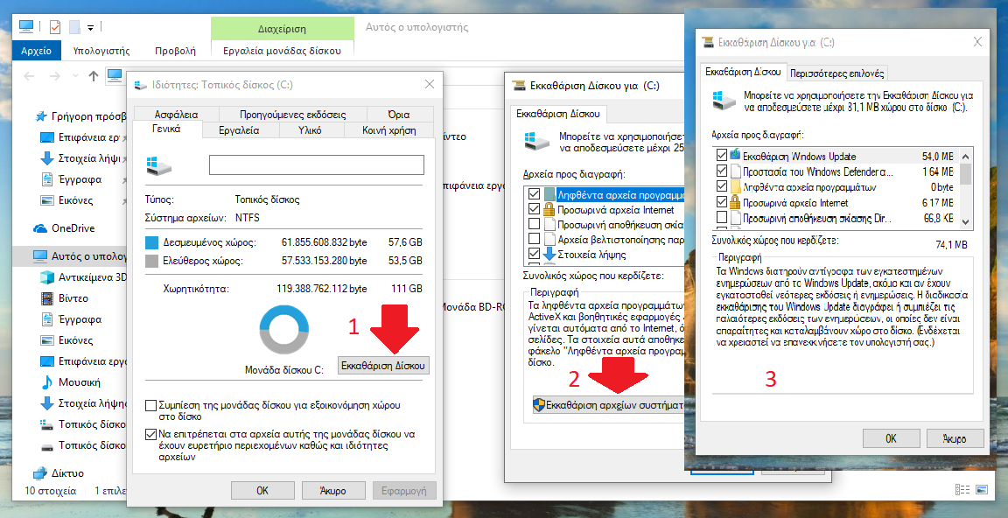Click the scroll up arrow in the files list
Image resolution: width=1008 pixels, height=518 pixels.
[966, 155]
